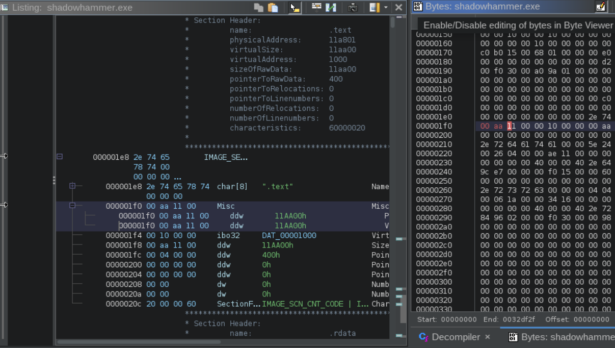
Task: Click the ibo32 data type mnemonic
Action: click(x=228, y=235)
